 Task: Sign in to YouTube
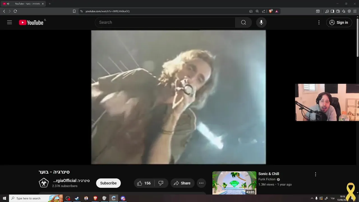pos(339,22)
